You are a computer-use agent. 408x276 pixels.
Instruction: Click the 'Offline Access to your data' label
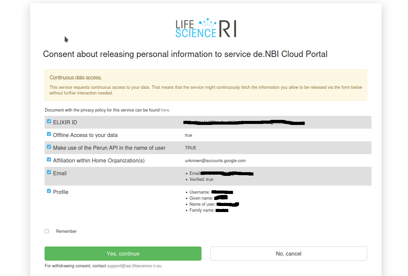click(85, 135)
